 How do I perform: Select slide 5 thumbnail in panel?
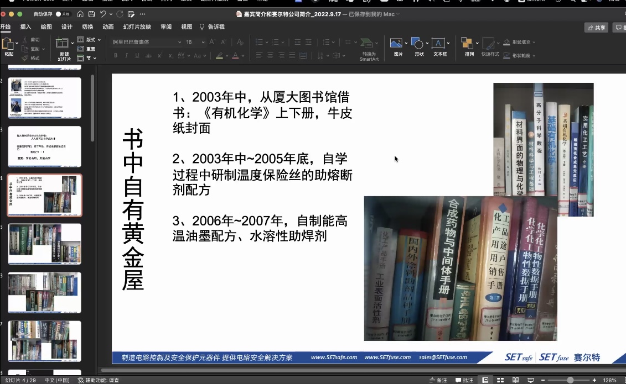pyautogui.click(x=44, y=244)
